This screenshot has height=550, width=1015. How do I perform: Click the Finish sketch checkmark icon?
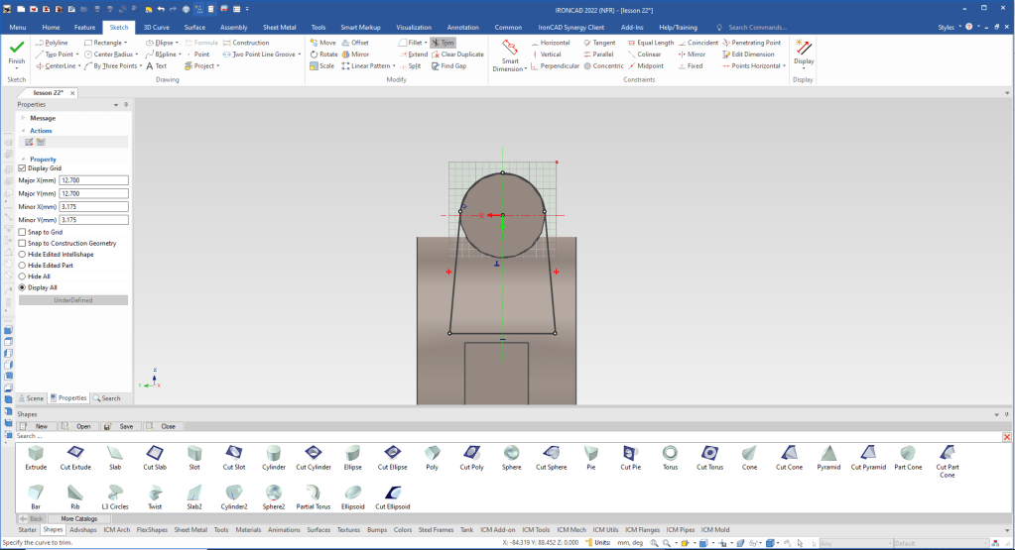coord(17,47)
